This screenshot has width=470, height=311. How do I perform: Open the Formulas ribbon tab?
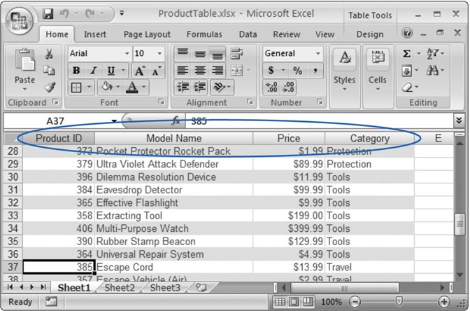click(204, 34)
